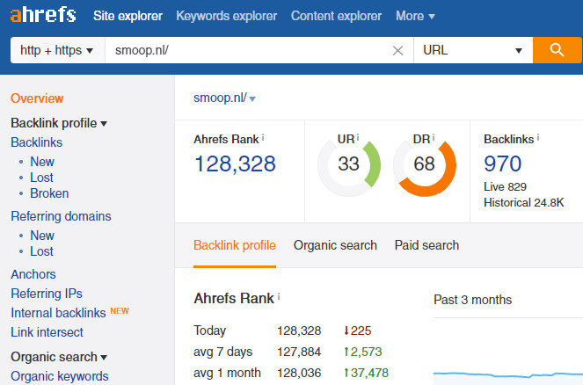Open the Ahrefs Rank info tooltip icon
This screenshot has height=385, width=583.
pyautogui.click(x=263, y=138)
